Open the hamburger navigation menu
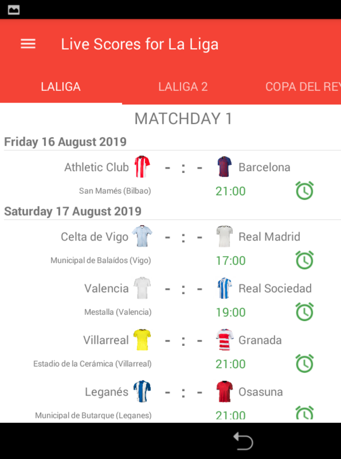341x459 pixels. pos(28,44)
